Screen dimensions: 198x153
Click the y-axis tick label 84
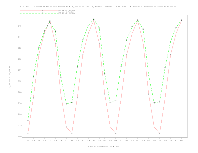19,26
